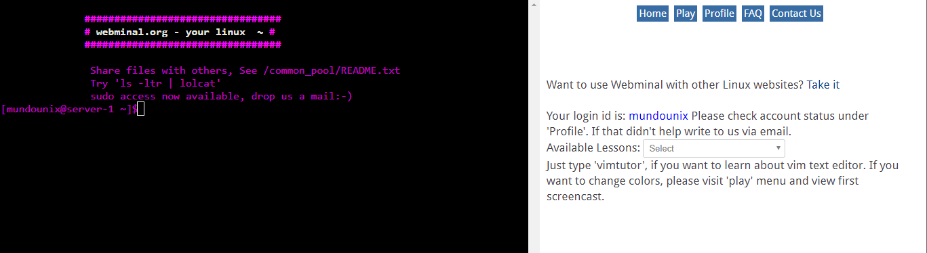Click the Contact Us button
Viewport: 927px width, 253px height.
[x=796, y=14]
